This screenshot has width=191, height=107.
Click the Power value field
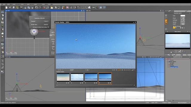(183, 18)
